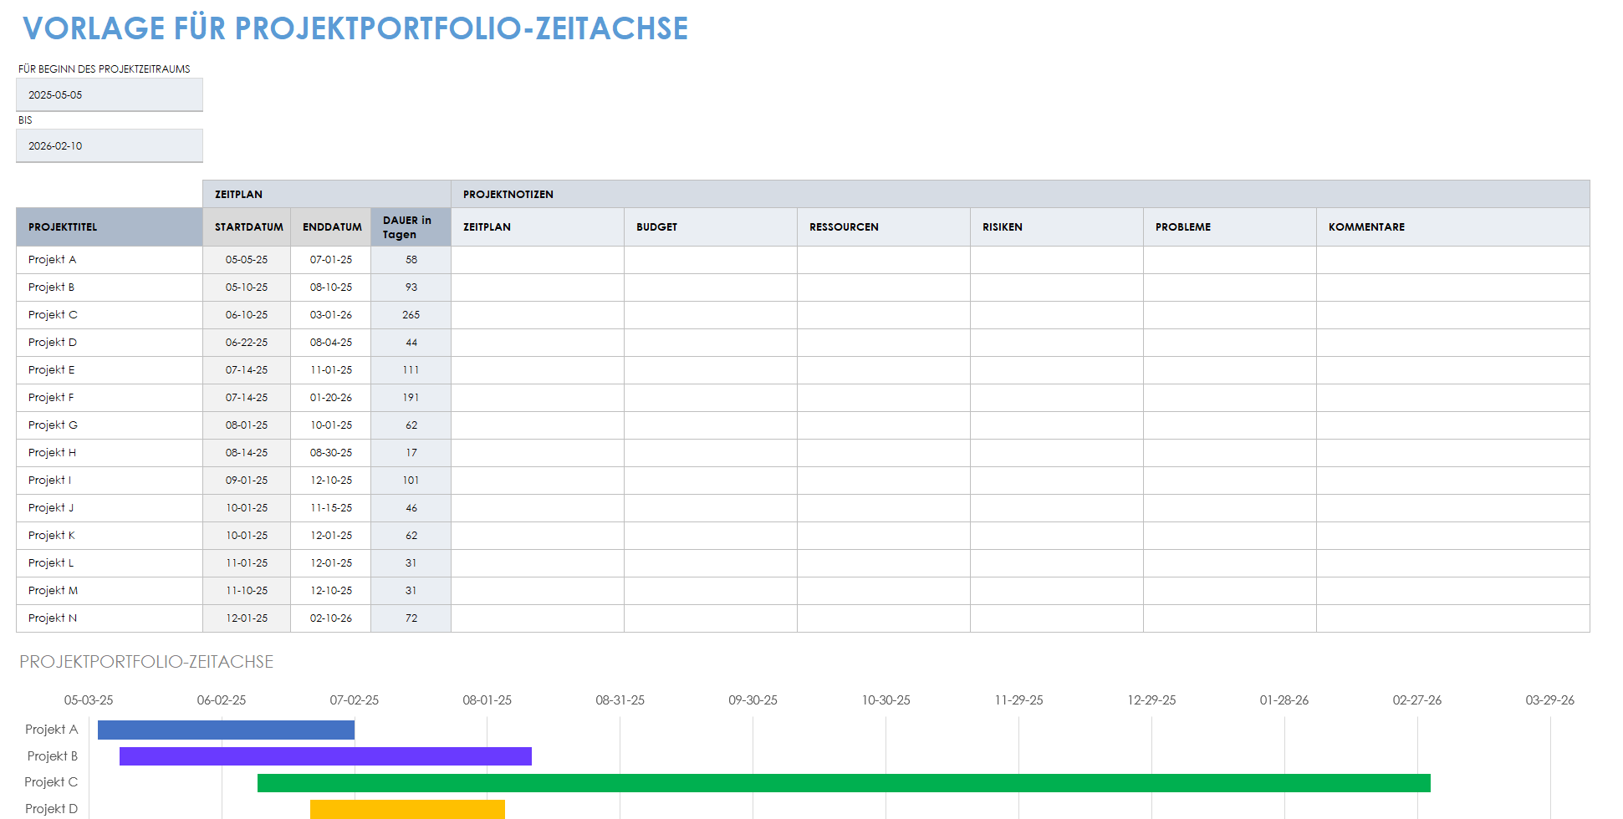
Task: Select Projekt E end date 11-01-25
Action: 331,370
